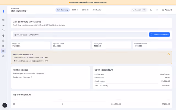Viewport: 176px width, 110px height.
Task: Open the notifications bell icon
Action: 157,10
